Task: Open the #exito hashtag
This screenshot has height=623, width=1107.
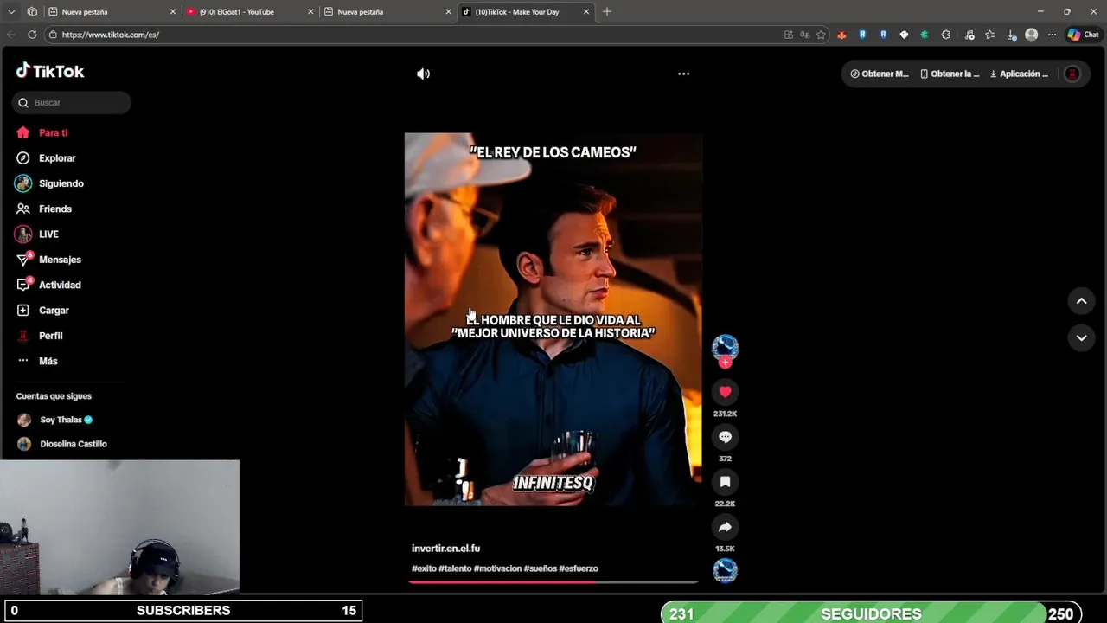Action: [424, 568]
